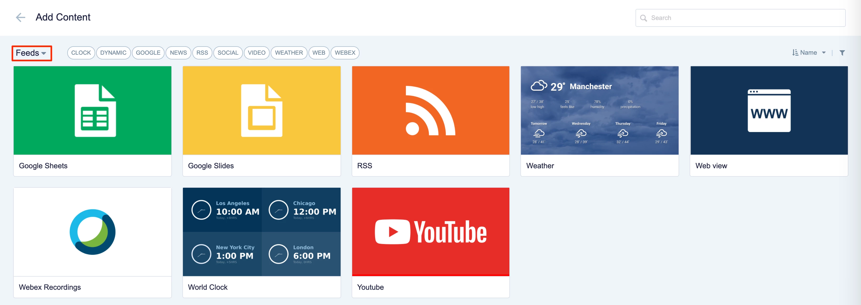Click the filter funnel icon

842,53
